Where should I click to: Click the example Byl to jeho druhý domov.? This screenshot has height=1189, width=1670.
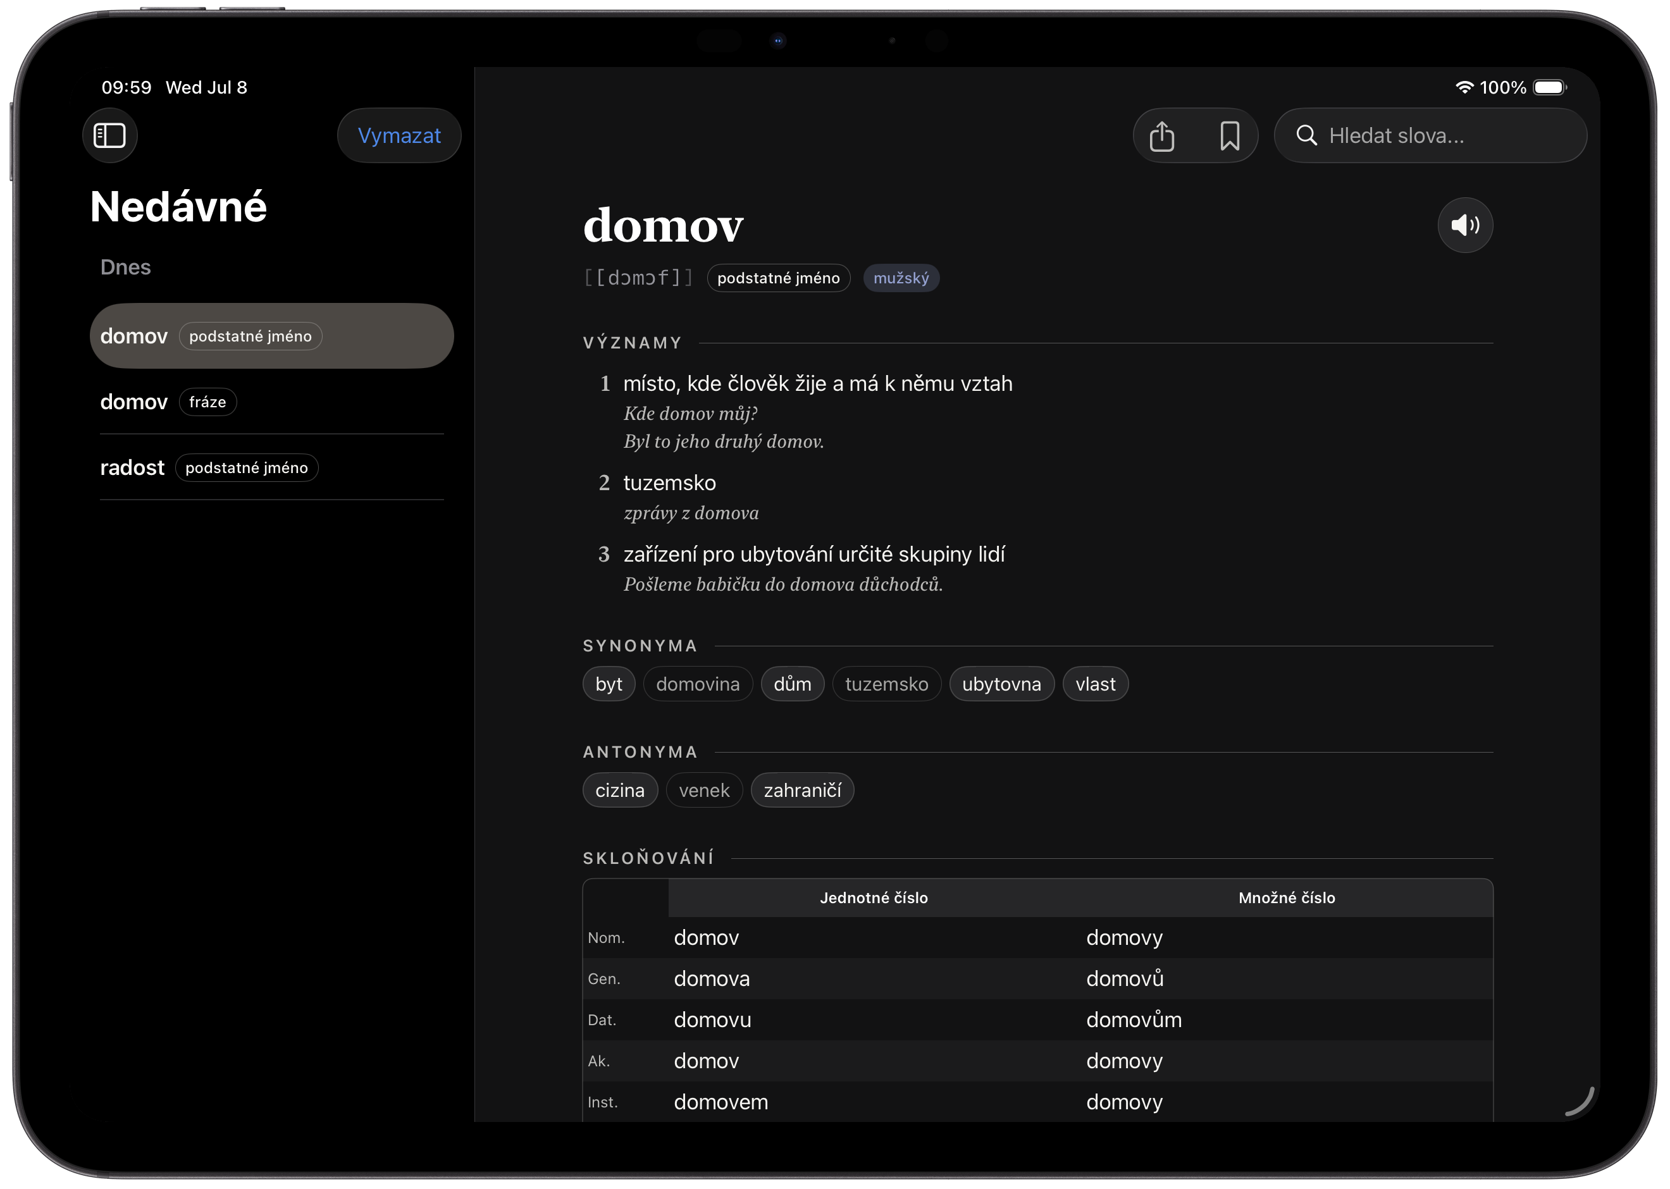coord(723,441)
